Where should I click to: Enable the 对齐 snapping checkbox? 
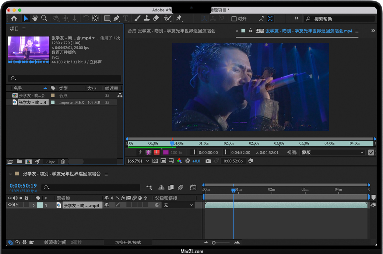tap(234, 19)
